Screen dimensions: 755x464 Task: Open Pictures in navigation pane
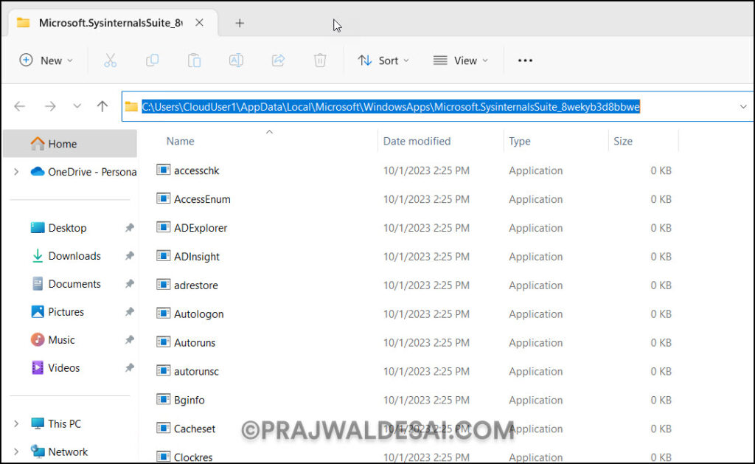pos(66,312)
